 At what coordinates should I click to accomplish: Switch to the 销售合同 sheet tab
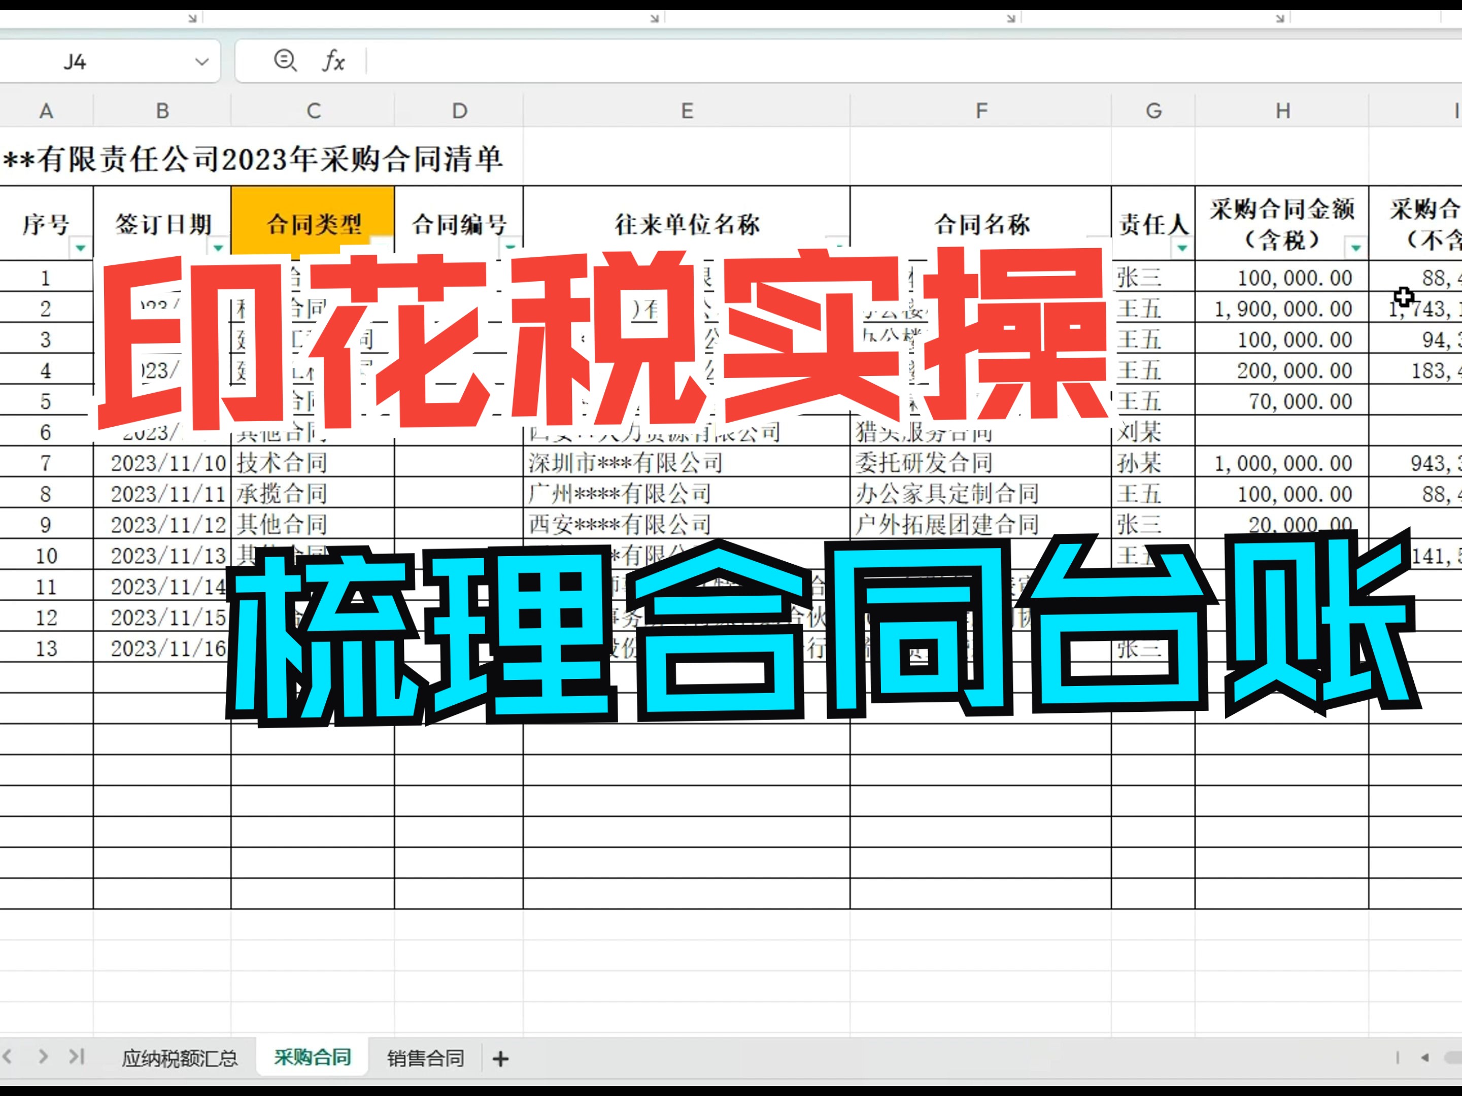[425, 1057]
